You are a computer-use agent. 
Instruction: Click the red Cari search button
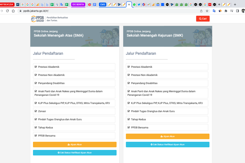pos(203,19)
